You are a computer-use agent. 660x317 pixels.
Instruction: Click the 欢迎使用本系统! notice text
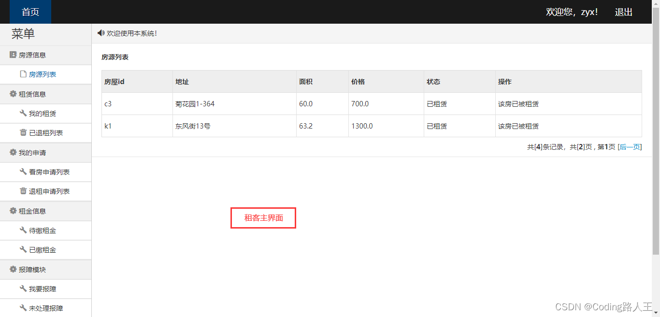132,33
